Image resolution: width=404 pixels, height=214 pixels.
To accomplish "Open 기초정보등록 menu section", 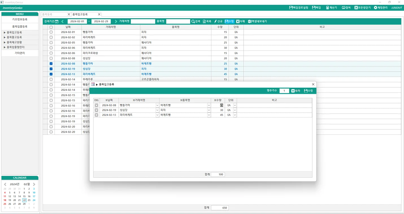I will click(20, 19).
